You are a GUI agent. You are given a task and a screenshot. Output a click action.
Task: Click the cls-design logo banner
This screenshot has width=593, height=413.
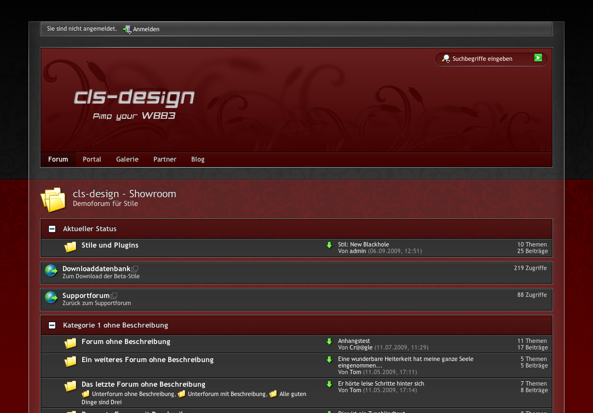134,99
